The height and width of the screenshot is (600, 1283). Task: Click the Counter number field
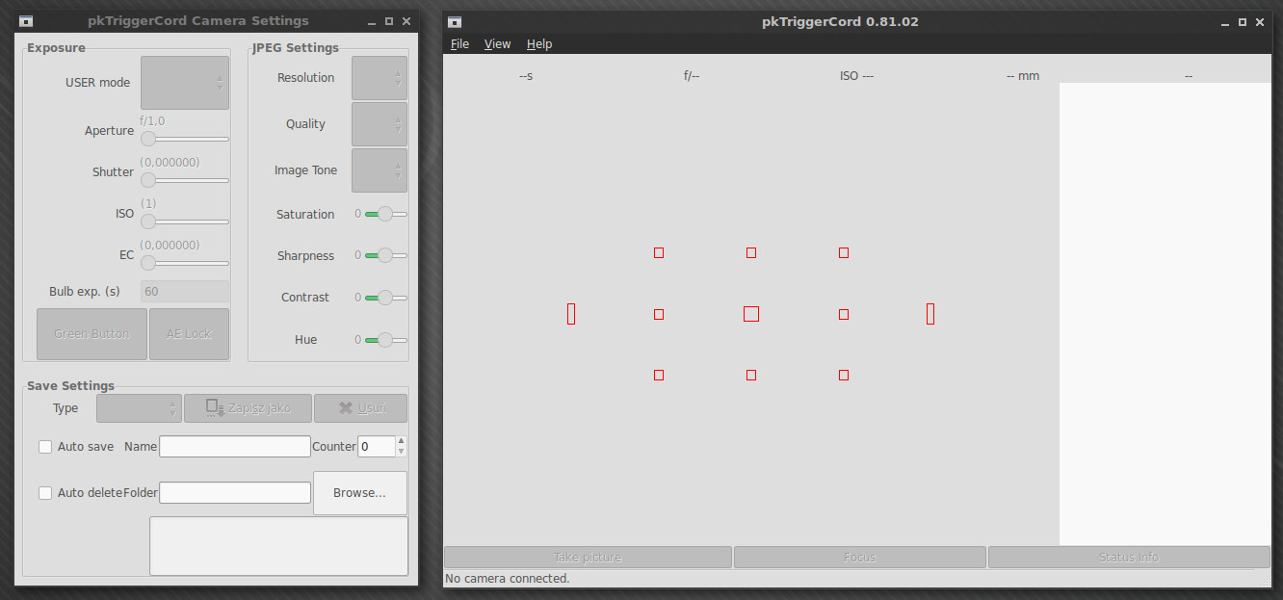pos(377,447)
